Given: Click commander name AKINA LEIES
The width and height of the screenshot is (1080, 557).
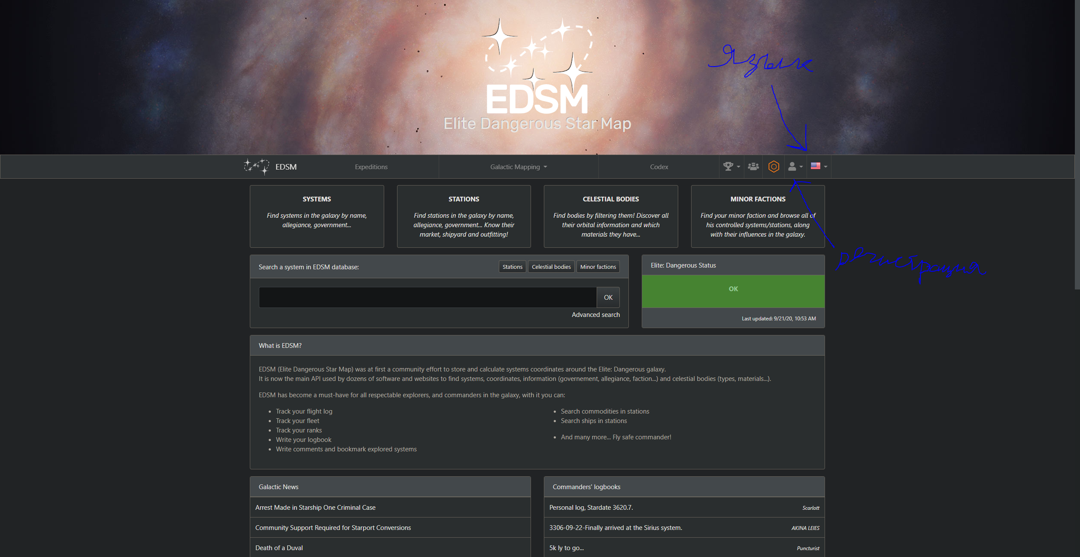Looking at the screenshot, I should pyautogui.click(x=805, y=528).
